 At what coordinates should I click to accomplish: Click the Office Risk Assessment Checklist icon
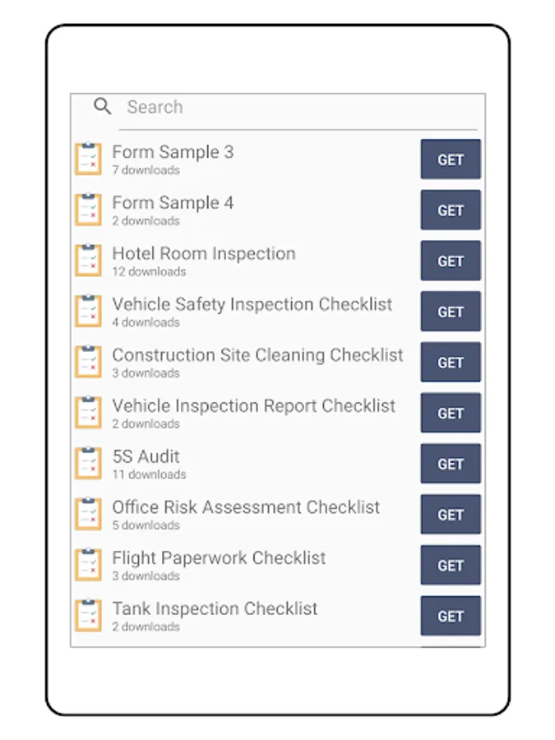[x=88, y=515]
